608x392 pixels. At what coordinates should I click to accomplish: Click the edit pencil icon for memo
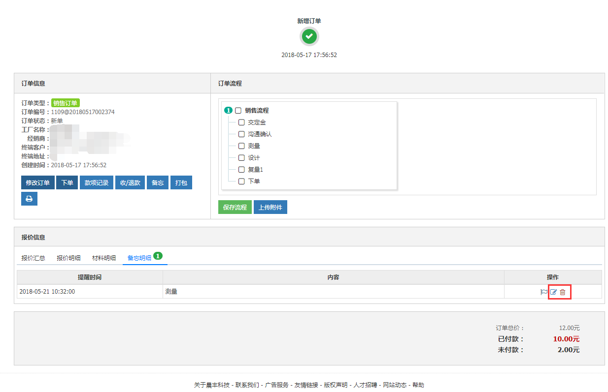[553, 292]
